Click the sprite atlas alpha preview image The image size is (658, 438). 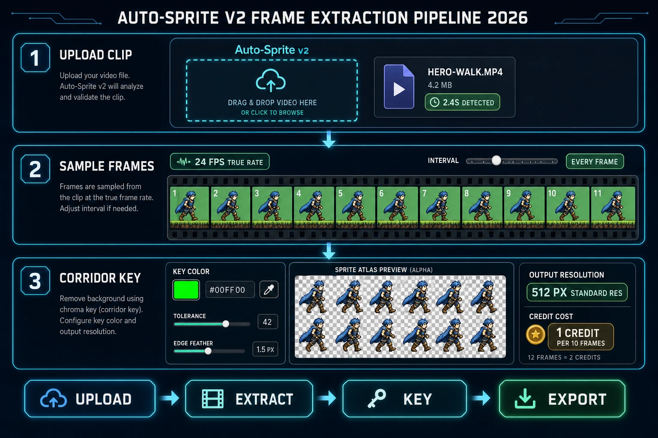coord(400,317)
